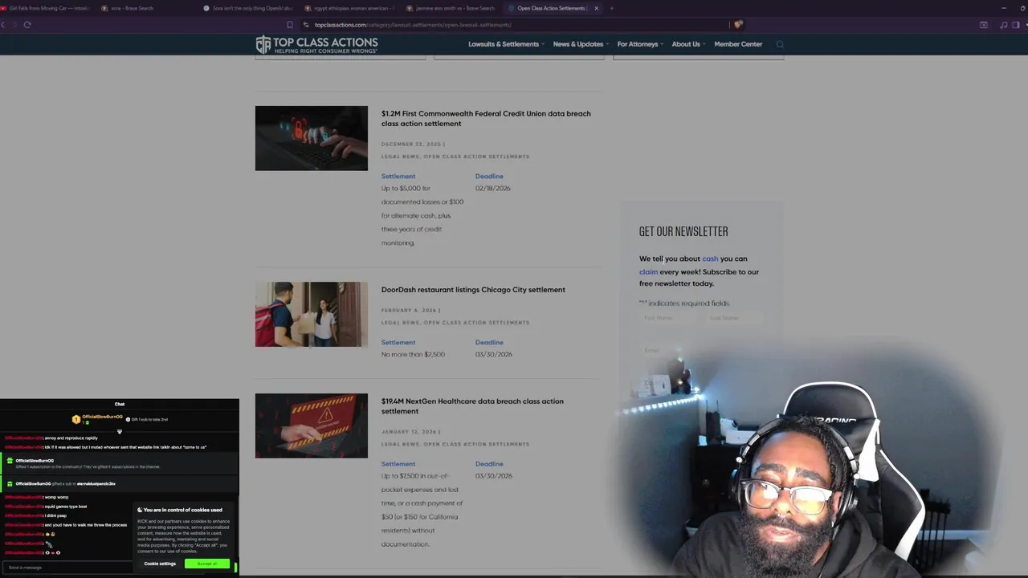Switch to Sora isn't the only thing tab

pyautogui.click(x=249, y=8)
